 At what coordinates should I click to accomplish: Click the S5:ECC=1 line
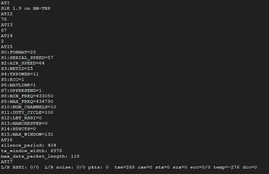13,80
